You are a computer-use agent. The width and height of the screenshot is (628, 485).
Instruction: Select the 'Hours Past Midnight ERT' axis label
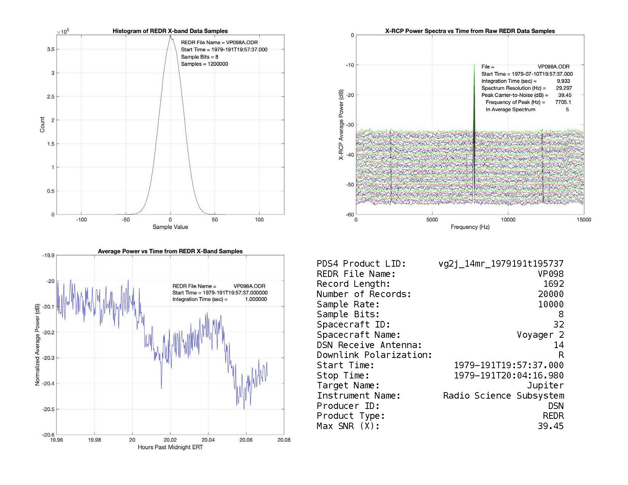coord(170,447)
